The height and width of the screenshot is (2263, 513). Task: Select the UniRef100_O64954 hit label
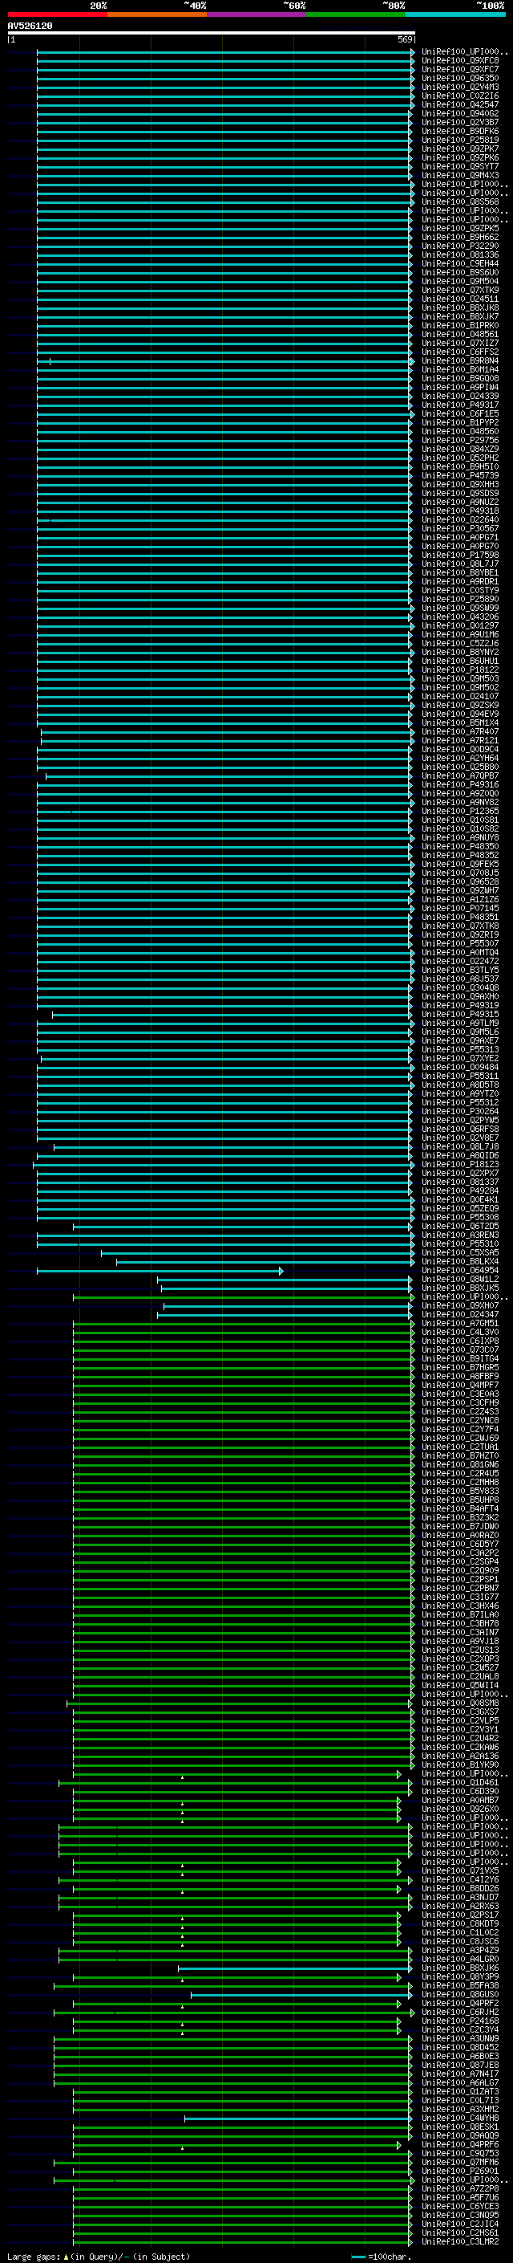coord(460,1270)
